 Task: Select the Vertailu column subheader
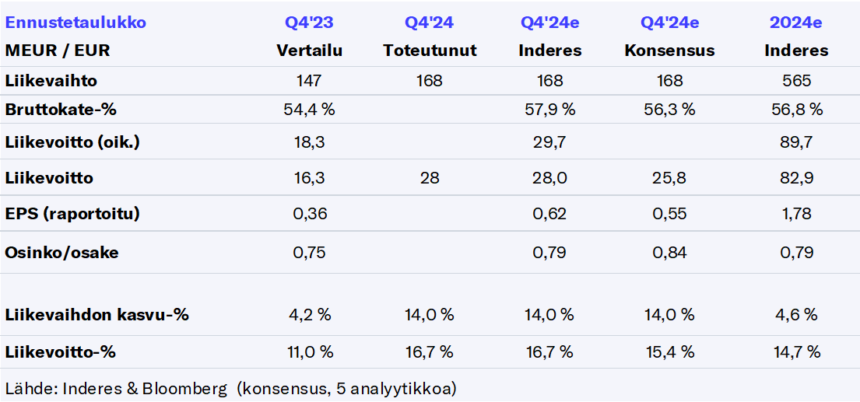click(x=309, y=51)
